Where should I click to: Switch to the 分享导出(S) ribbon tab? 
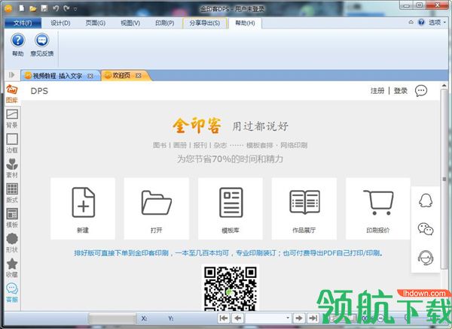pyautogui.click(x=205, y=23)
